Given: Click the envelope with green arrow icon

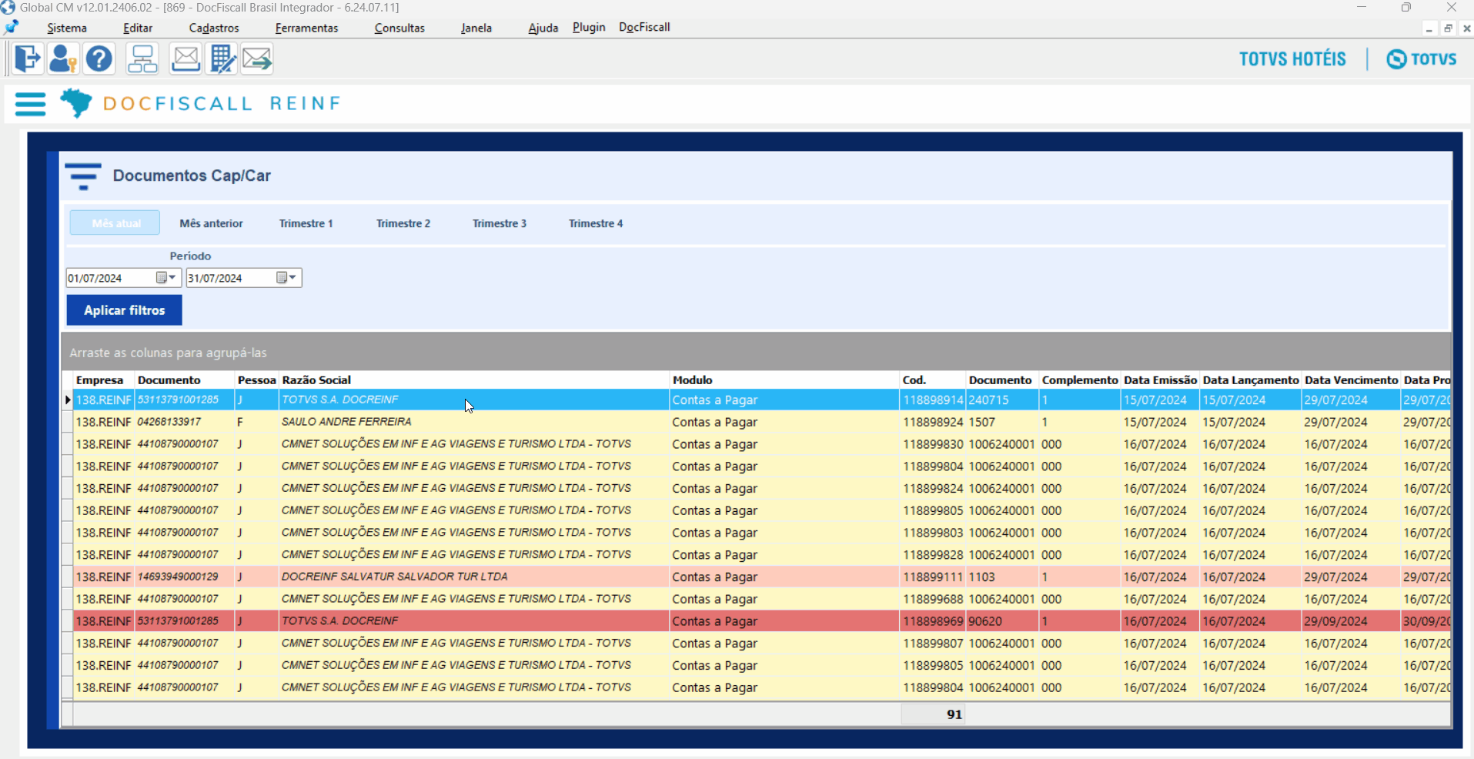Looking at the screenshot, I should (x=257, y=59).
